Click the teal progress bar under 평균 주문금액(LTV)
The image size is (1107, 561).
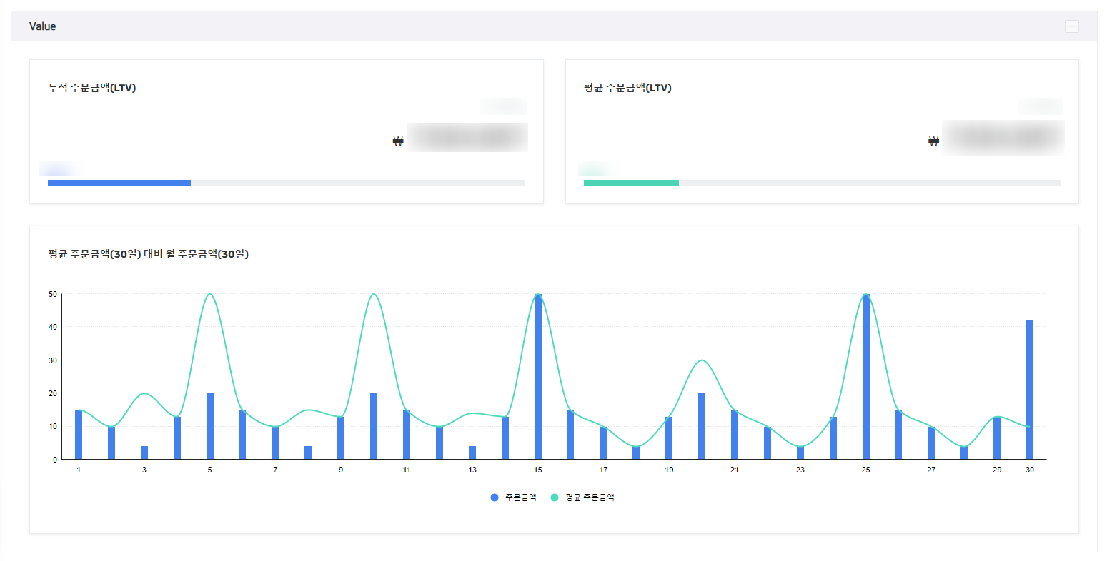[x=631, y=183]
